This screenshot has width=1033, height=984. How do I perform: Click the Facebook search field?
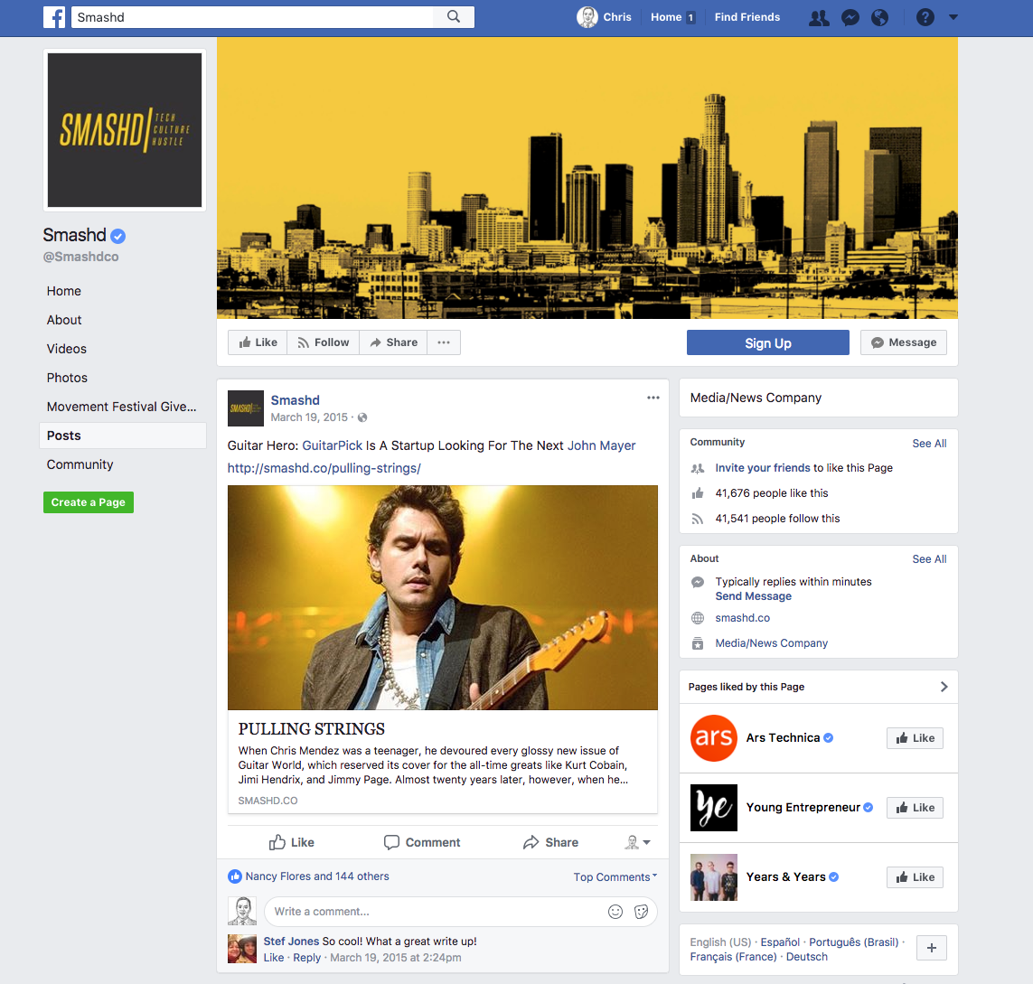point(253,17)
